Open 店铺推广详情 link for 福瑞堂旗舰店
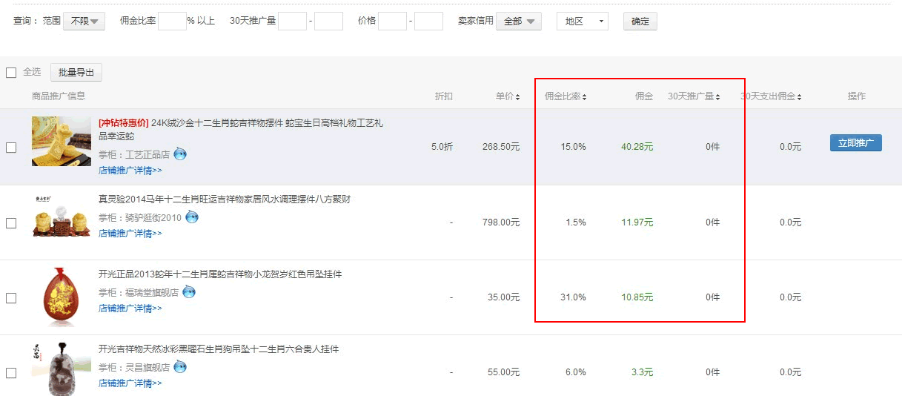 [130, 308]
